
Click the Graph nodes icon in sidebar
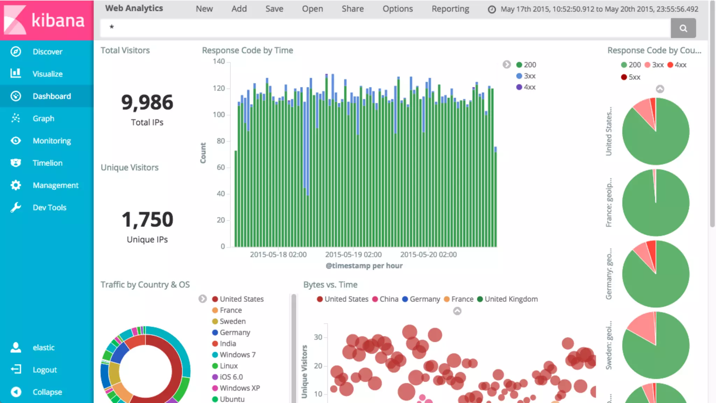[x=16, y=118]
